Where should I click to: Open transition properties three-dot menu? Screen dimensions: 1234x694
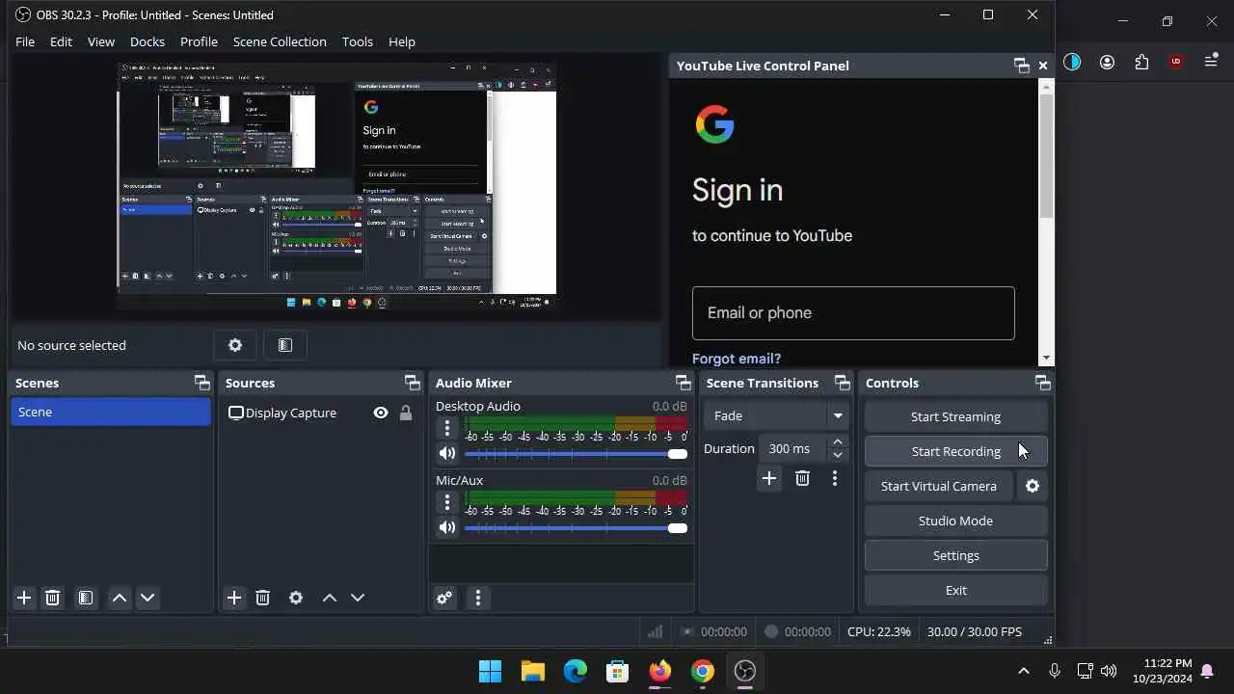click(835, 478)
